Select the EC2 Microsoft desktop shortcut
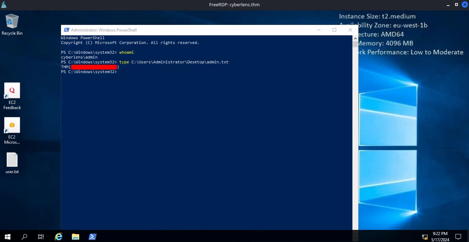 12,125
